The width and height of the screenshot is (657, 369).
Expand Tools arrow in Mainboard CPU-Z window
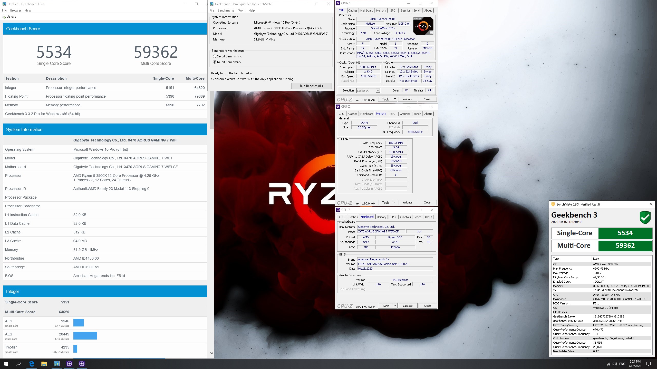[395, 306]
